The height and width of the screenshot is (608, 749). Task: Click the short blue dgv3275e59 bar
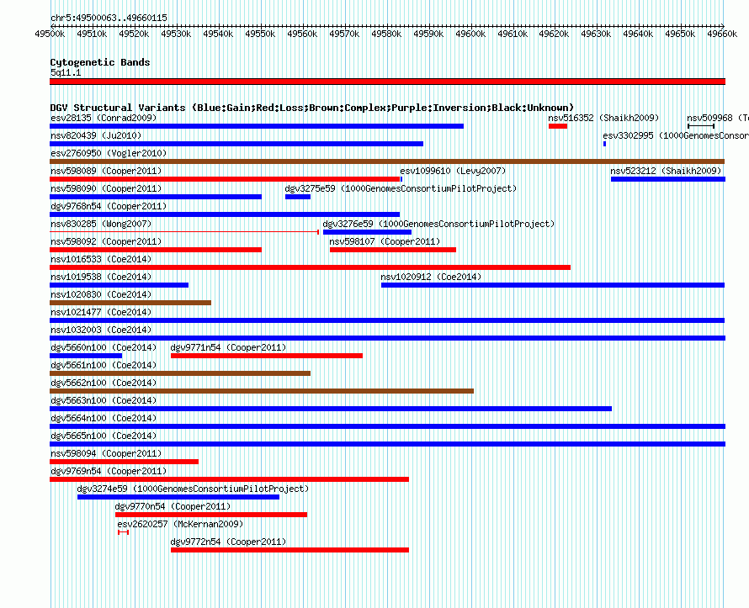[298, 197]
